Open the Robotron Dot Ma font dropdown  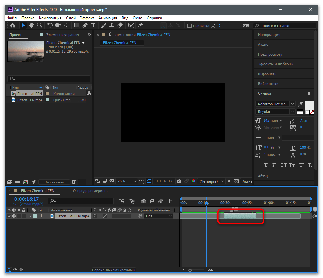tap(275, 104)
